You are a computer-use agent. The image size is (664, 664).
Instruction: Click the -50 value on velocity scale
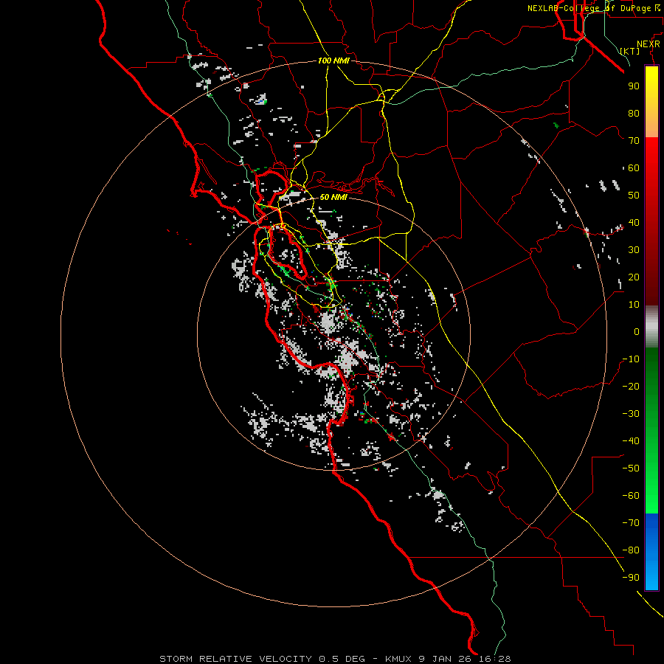click(x=631, y=468)
